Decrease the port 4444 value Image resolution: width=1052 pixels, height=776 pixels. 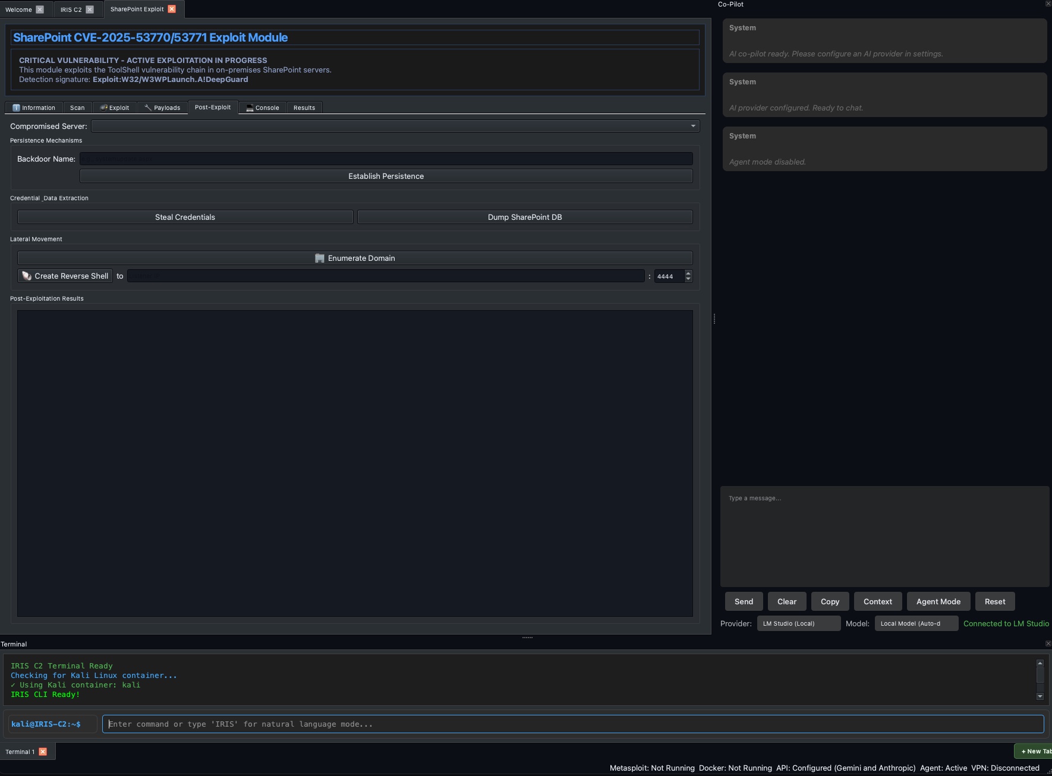coord(688,279)
